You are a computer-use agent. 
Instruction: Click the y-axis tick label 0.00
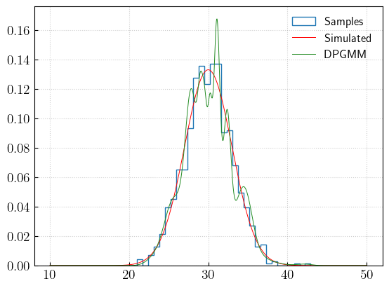18,266
